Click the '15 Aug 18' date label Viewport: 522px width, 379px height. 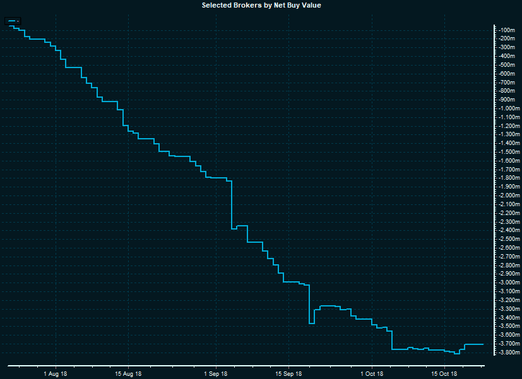coord(128,373)
